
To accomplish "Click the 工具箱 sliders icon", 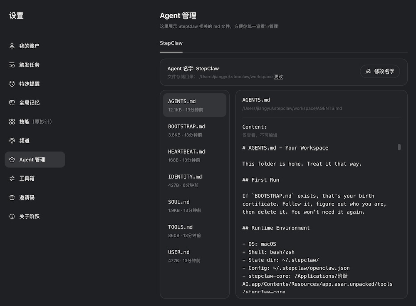I will (x=12, y=179).
